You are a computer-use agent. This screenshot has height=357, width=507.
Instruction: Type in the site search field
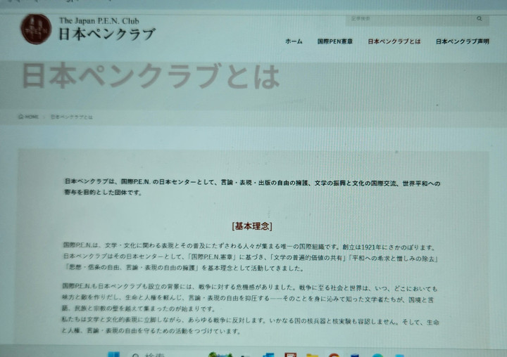[408, 19]
